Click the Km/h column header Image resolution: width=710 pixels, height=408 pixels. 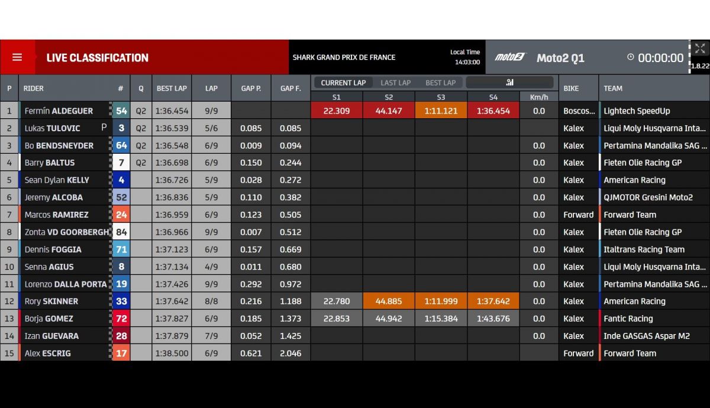tap(539, 97)
